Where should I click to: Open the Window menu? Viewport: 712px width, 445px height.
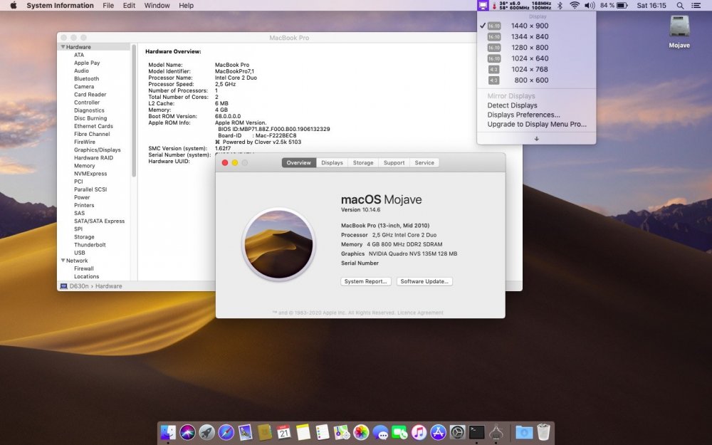tap(157, 6)
